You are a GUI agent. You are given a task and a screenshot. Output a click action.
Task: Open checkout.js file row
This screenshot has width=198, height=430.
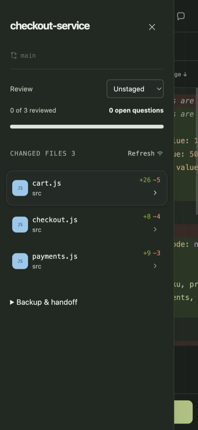click(87, 224)
